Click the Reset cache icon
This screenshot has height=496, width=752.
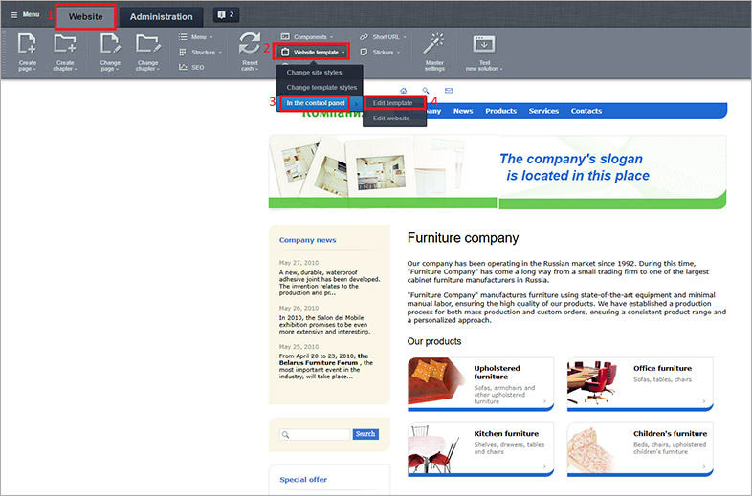click(x=249, y=44)
